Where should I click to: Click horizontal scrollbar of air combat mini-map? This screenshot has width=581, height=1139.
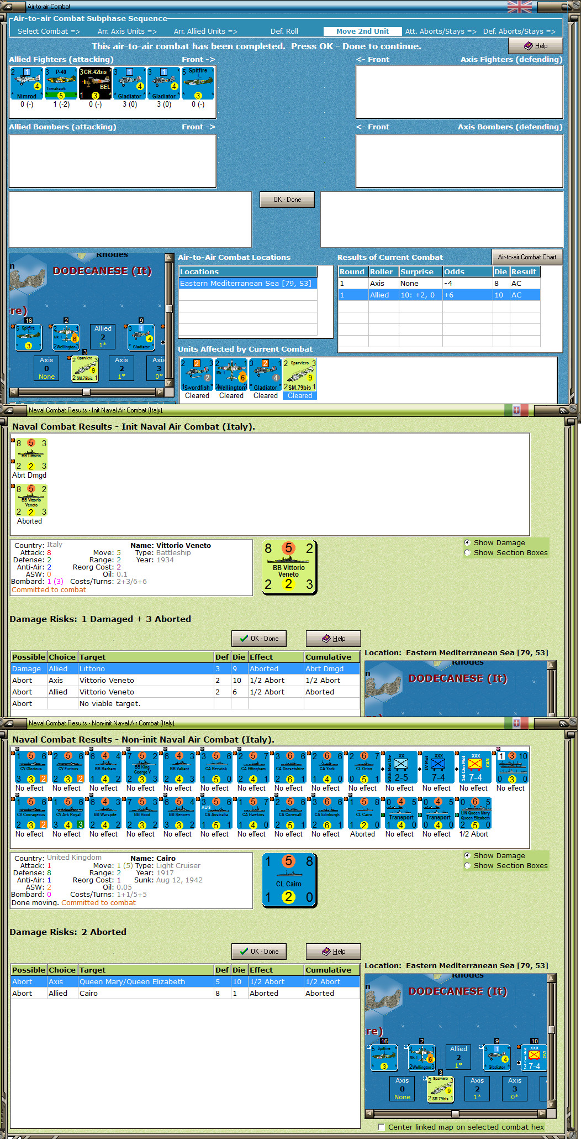(87, 392)
